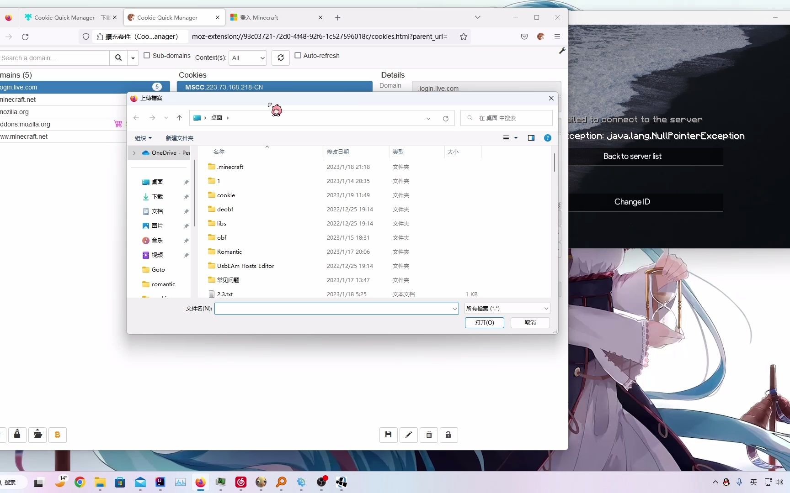Click the 取消 cancel button
The image size is (790, 493).
click(x=530, y=322)
